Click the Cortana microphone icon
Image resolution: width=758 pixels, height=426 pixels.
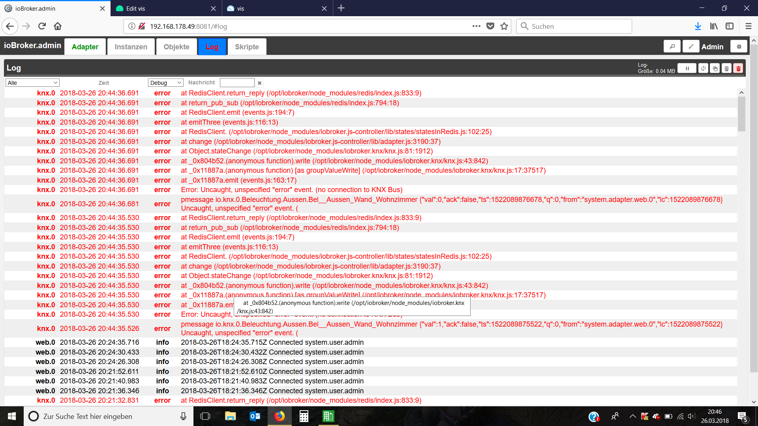(183, 416)
